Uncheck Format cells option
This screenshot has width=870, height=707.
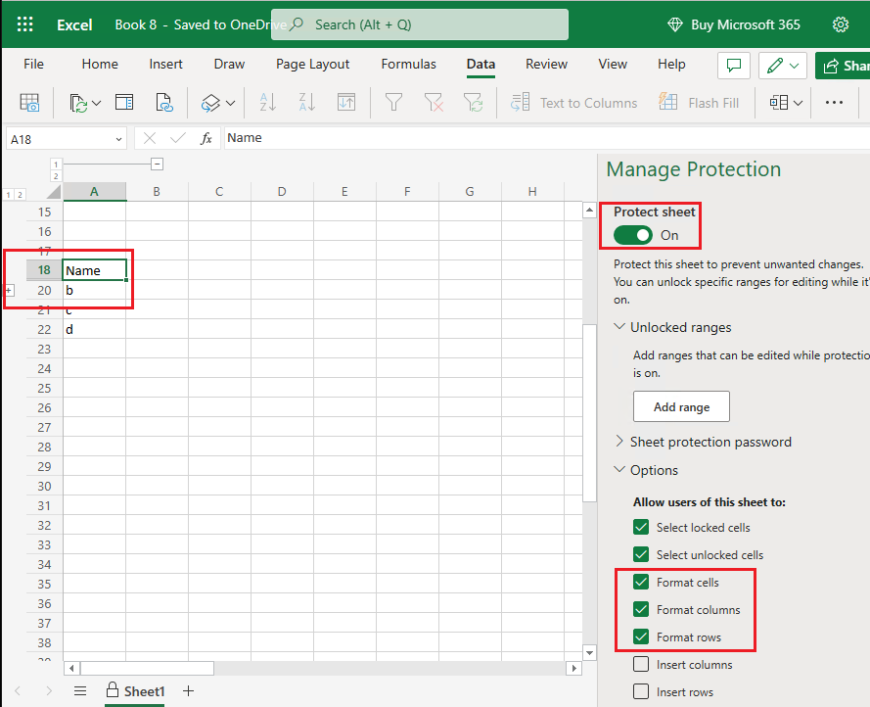click(x=641, y=582)
